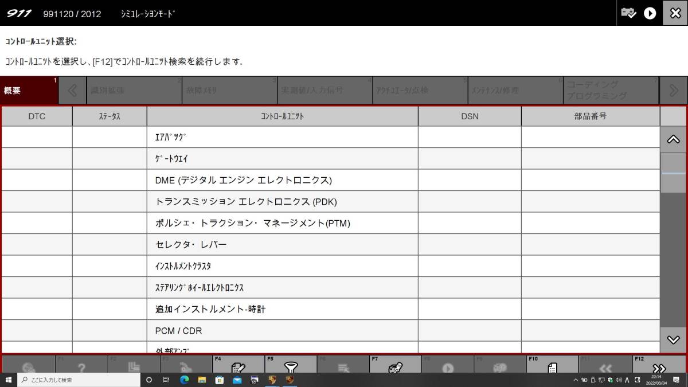Open Task View from taskbar
This screenshot has width=688, height=387.
166,380
